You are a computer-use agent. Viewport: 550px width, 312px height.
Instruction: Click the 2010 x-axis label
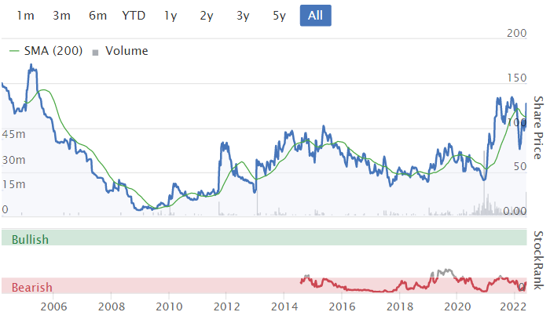click(x=169, y=307)
